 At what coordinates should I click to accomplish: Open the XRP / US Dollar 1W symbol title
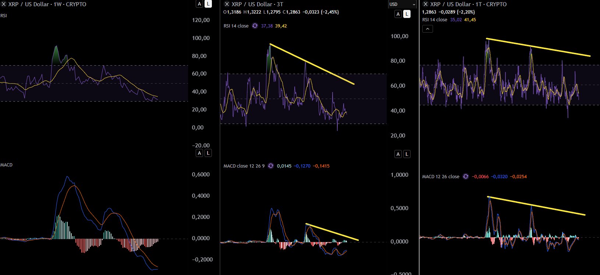[x=47, y=4]
